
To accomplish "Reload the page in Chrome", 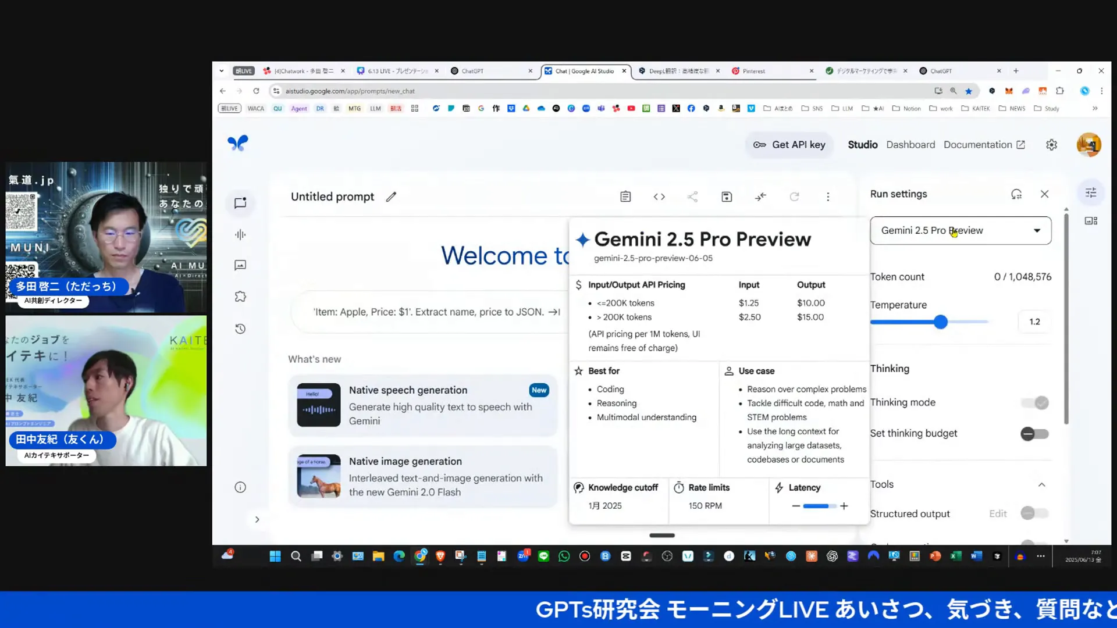I will pos(256,91).
